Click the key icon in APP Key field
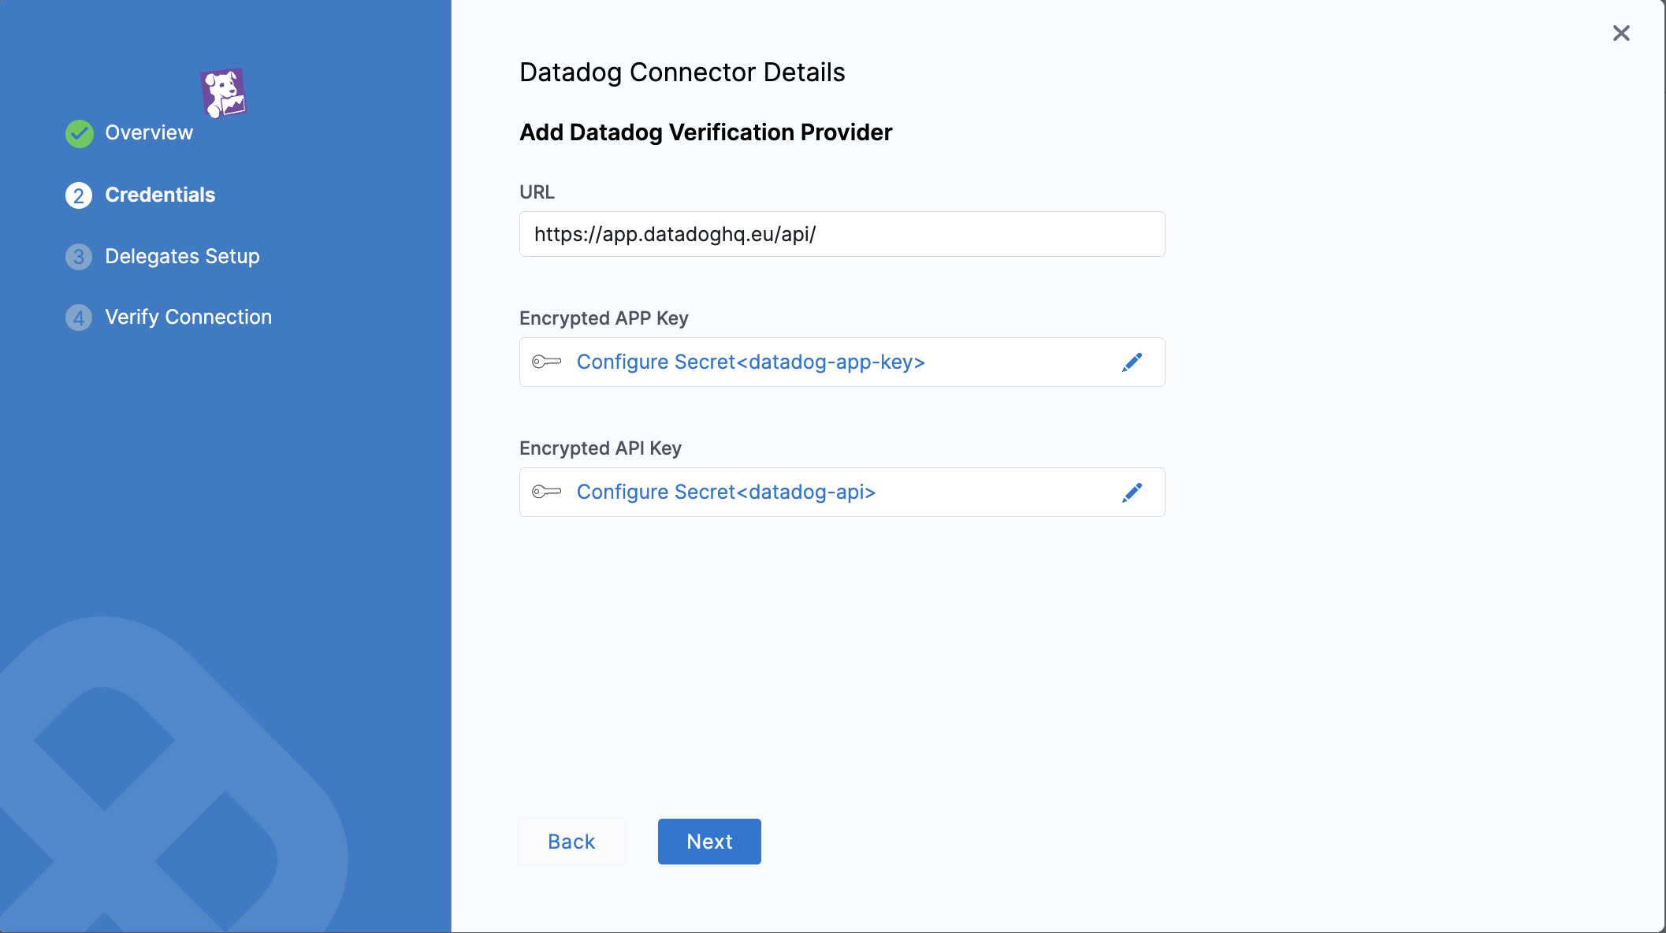 (546, 362)
